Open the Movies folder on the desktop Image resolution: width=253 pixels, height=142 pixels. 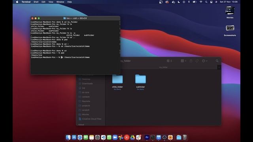(230, 12)
